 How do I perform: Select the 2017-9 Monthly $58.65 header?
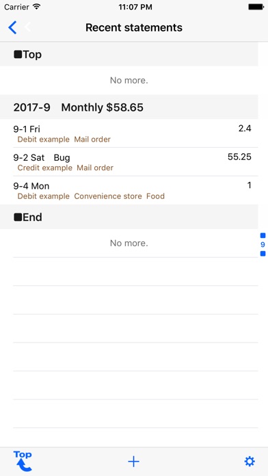(129, 107)
